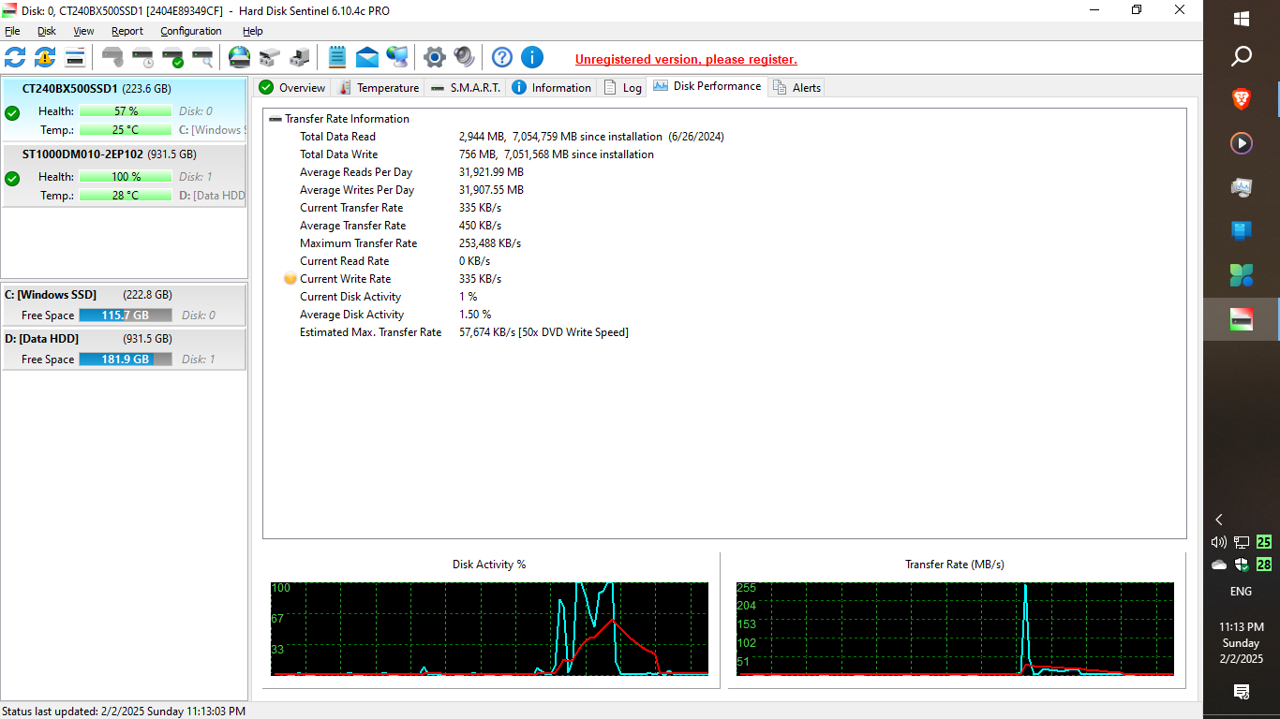The height and width of the screenshot is (719, 1280).
Task: Switch to the Alerts tab
Action: coord(796,87)
